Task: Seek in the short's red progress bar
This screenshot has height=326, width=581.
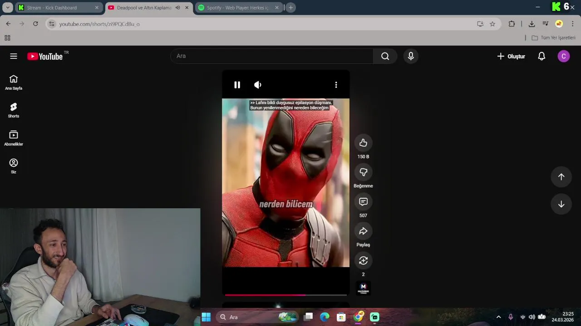Action: tap(286, 295)
